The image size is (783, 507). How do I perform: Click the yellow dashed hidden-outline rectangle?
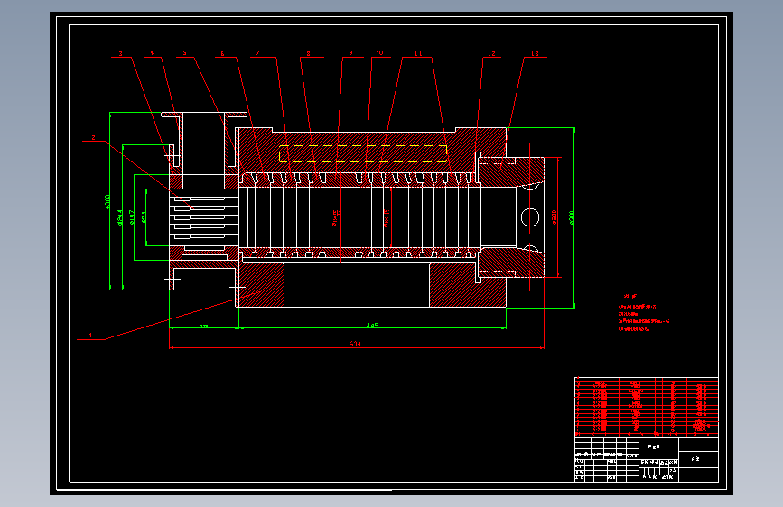point(363,153)
